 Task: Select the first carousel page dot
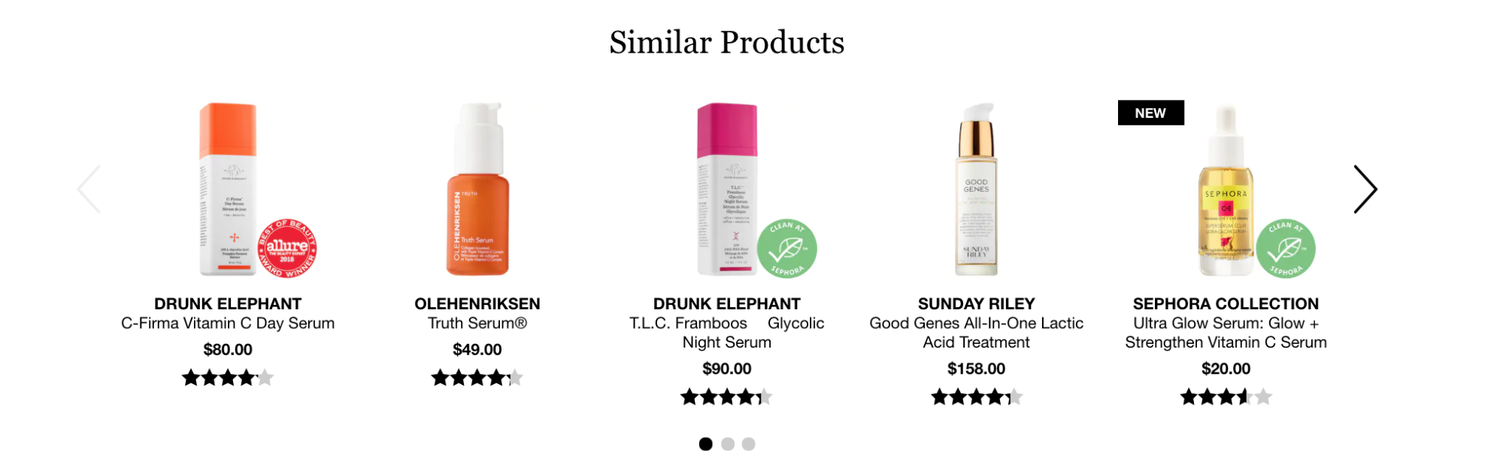[x=705, y=444]
